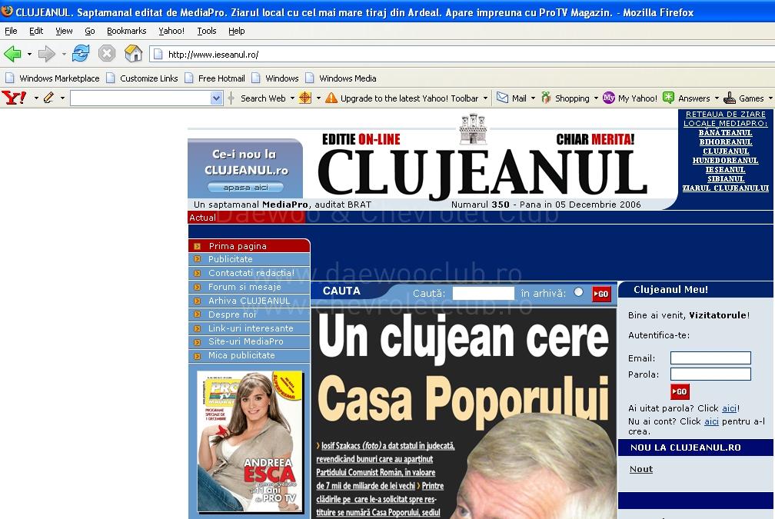Expand the Yahoo search box dropdown
Viewport: 775px width, 519px height.
(216, 98)
